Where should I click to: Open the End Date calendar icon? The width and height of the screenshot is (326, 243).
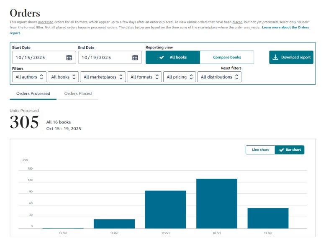pyautogui.click(x=135, y=58)
